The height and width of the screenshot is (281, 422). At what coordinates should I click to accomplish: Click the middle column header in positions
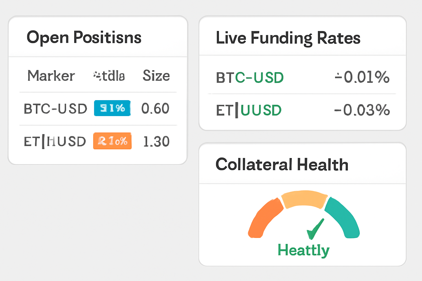pyautogui.click(x=109, y=76)
